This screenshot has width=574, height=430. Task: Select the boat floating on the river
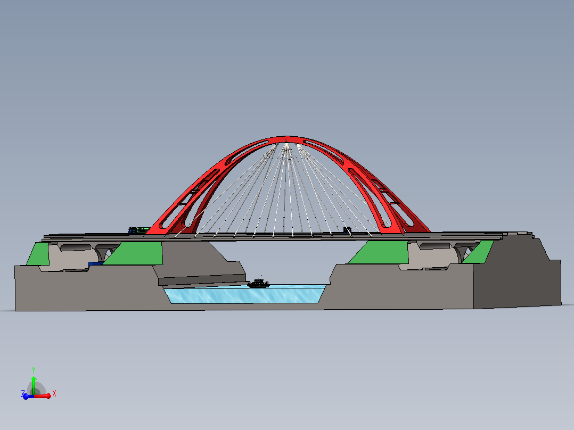tap(258, 283)
